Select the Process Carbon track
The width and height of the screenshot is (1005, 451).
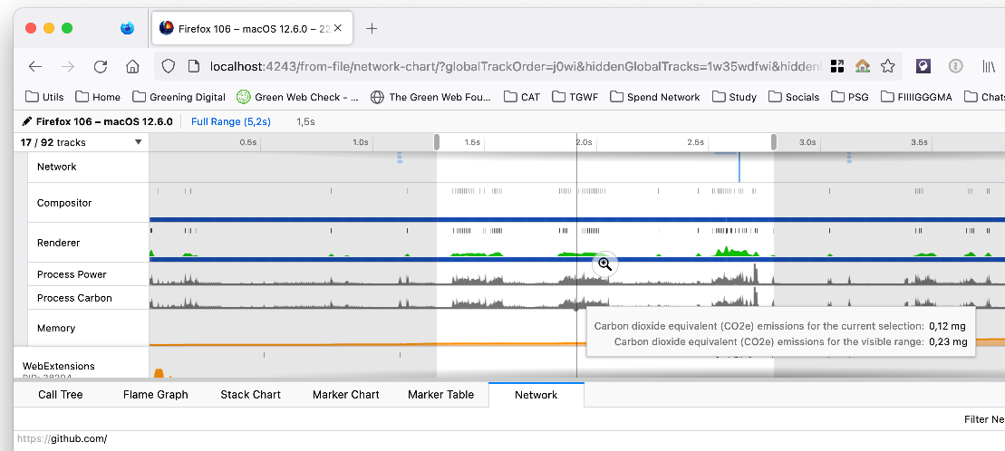click(x=74, y=298)
